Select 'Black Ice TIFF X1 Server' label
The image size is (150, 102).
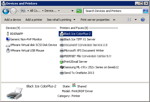coord(80,39)
